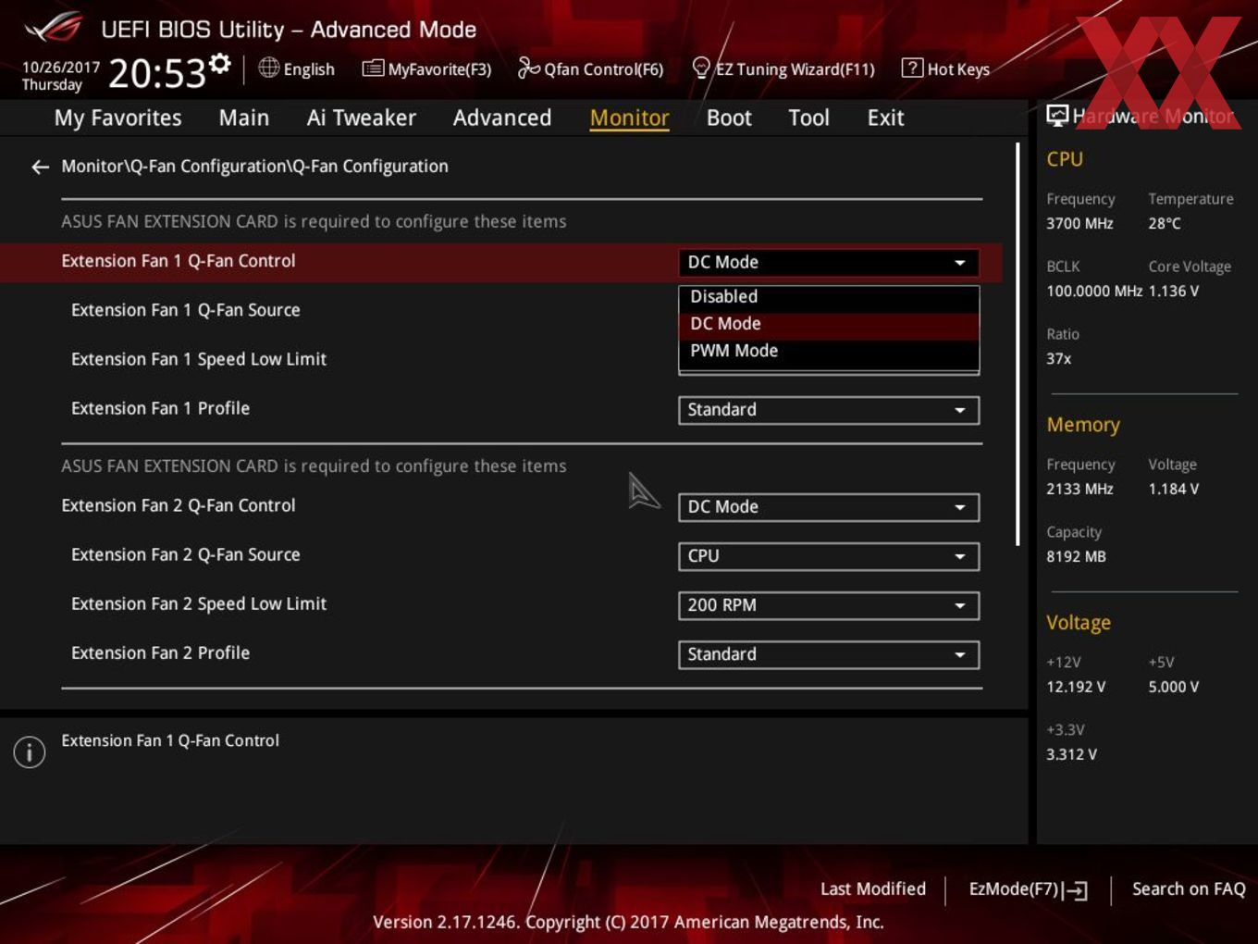Click CPU temperature value 28°C
Screen dimensions: 1258x944
(1165, 223)
